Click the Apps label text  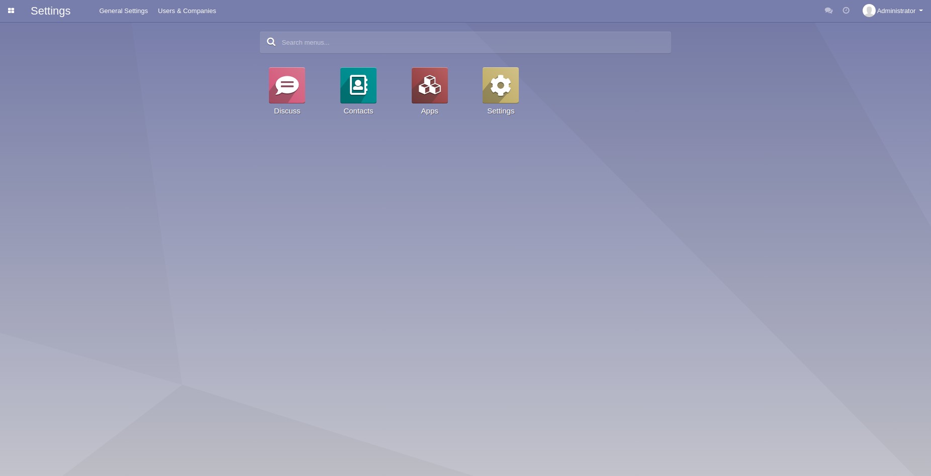click(x=430, y=111)
